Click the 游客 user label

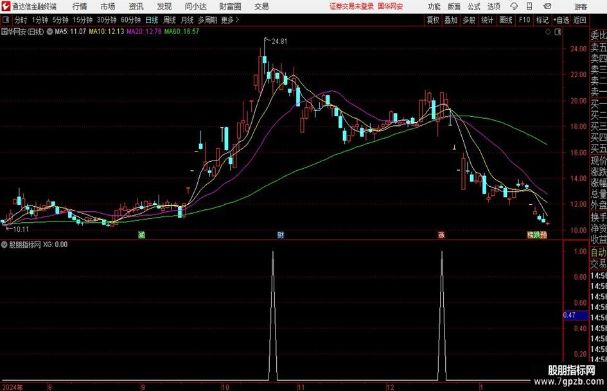(x=581, y=6)
